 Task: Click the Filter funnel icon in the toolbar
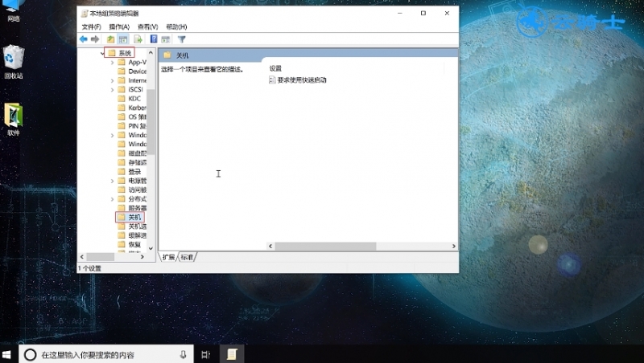click(182, 39)
